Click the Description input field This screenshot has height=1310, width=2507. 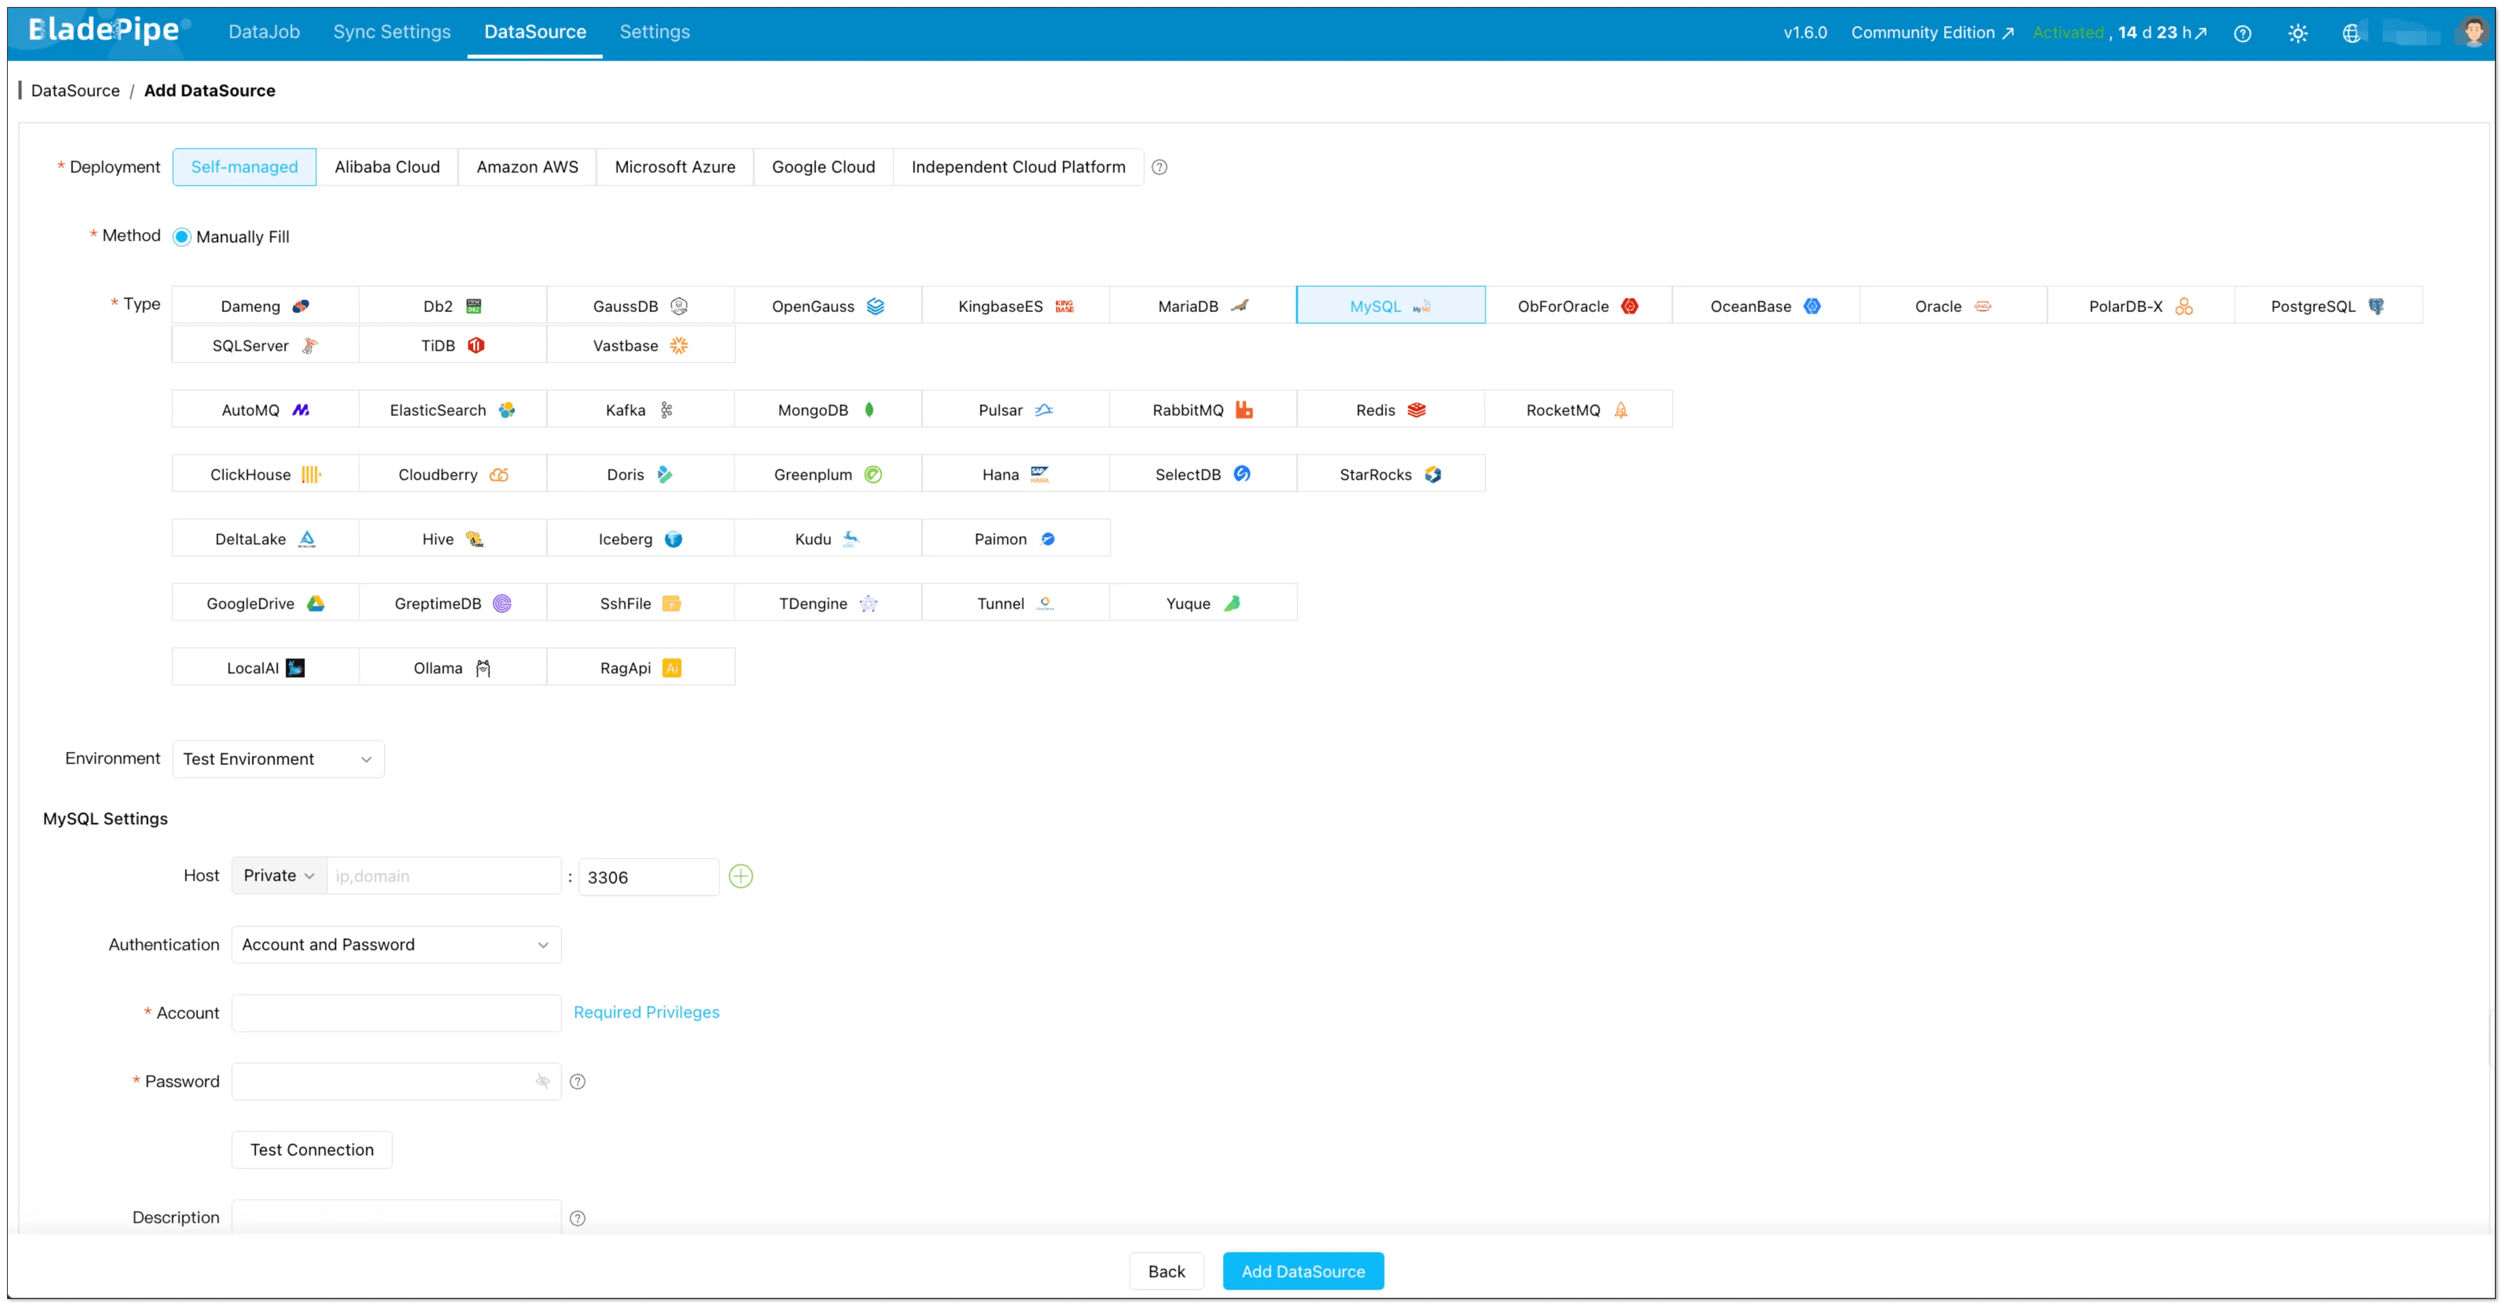tap(396, 1216)
